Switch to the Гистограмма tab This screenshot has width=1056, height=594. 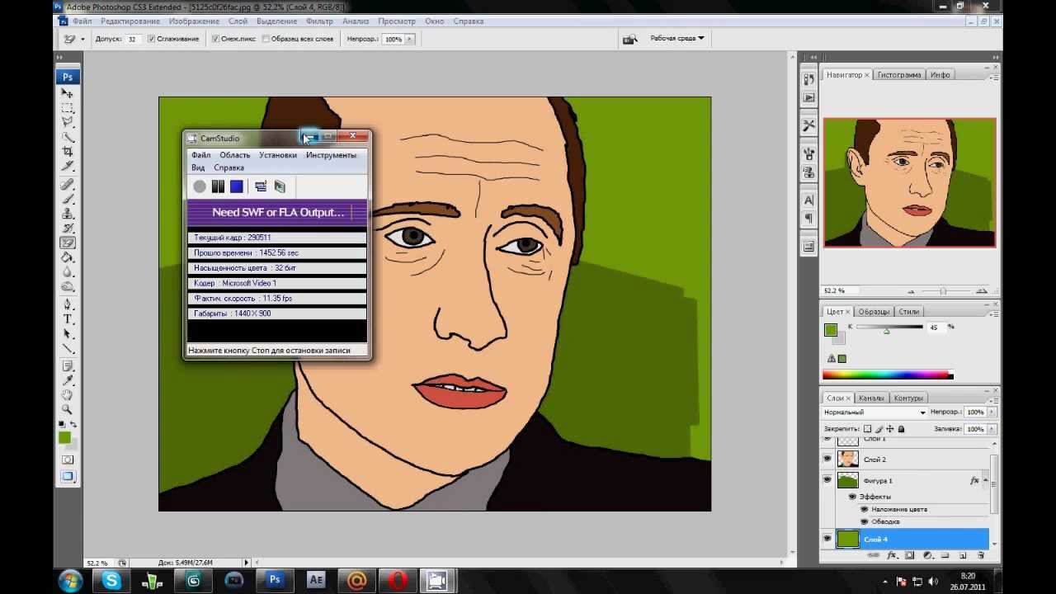(899, 75)
